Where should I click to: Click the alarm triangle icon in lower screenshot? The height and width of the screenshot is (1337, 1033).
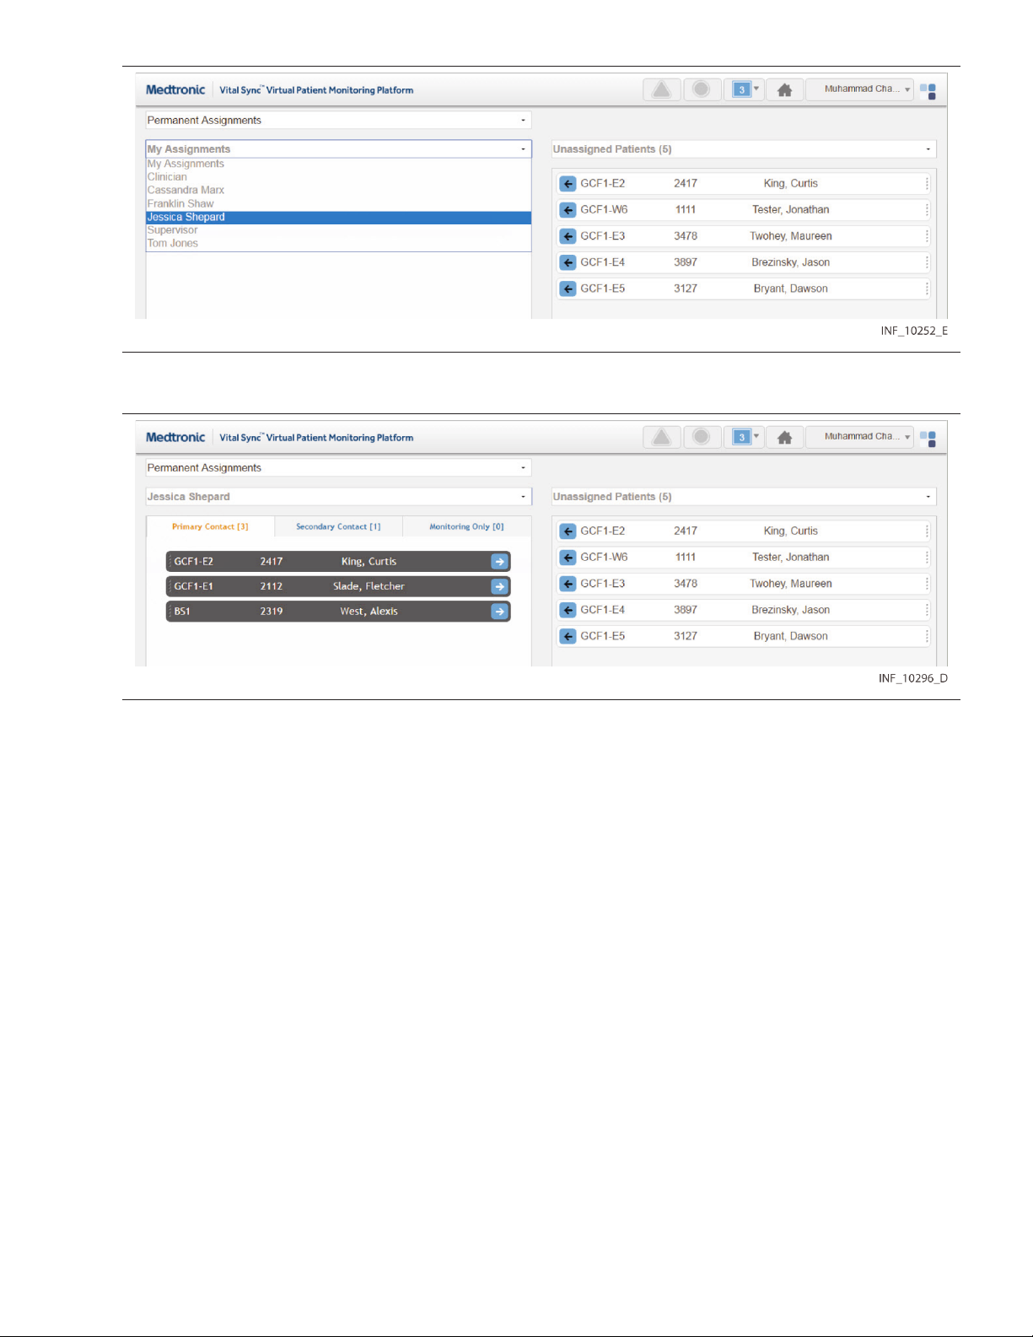click(662, 437)
